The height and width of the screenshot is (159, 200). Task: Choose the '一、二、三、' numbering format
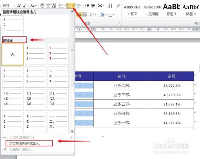point(58,123)
